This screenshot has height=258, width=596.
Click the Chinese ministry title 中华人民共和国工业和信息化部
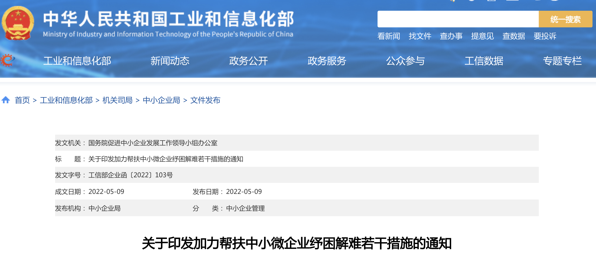[168, 19]
